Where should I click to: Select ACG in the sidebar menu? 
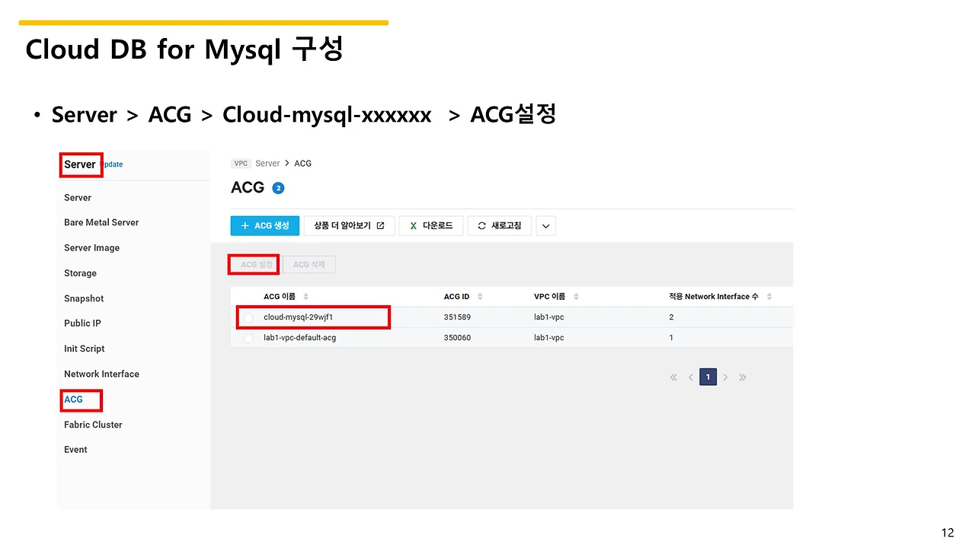73,400
